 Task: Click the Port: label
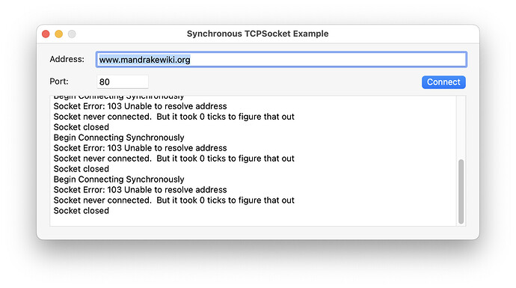(59, 82)
